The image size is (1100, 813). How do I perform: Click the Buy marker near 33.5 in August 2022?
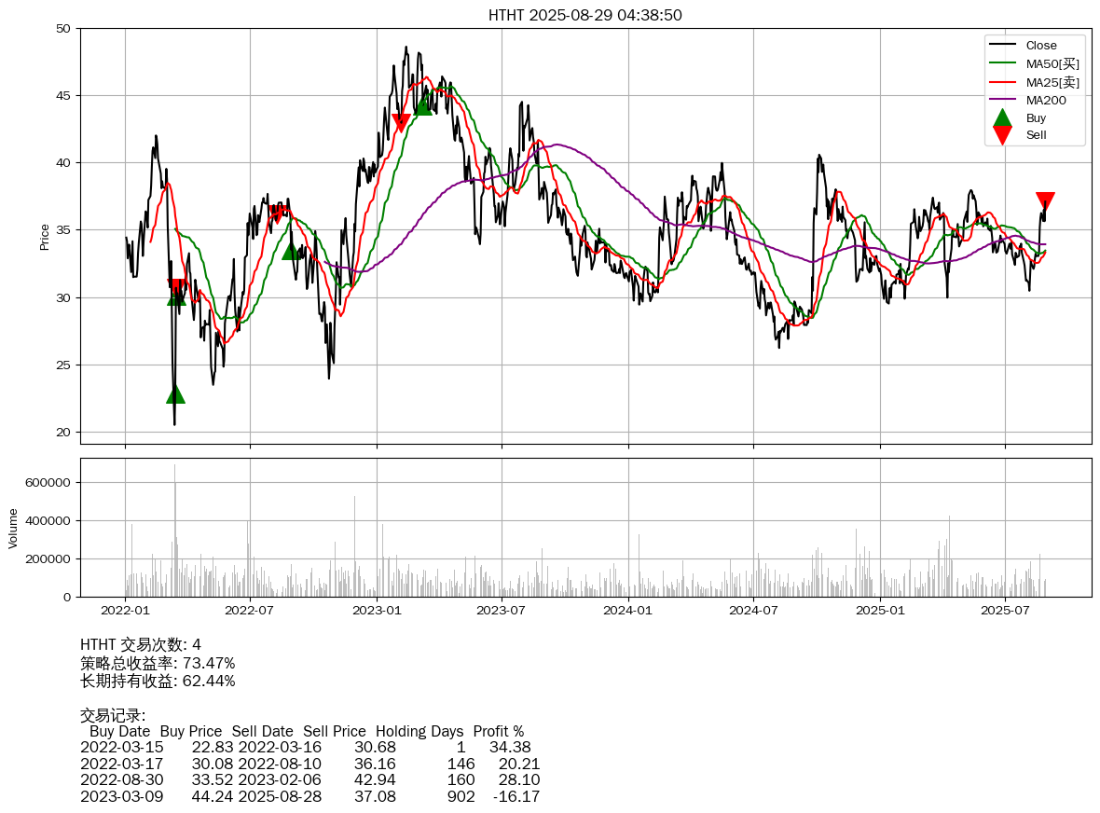tap(292, 250)
